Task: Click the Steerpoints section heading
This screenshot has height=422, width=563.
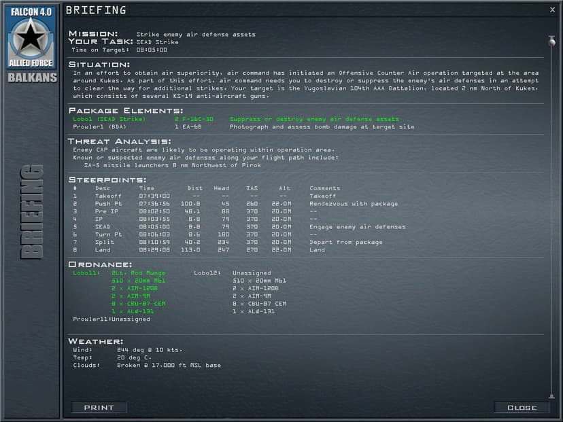Action: (x=107, y=180)
